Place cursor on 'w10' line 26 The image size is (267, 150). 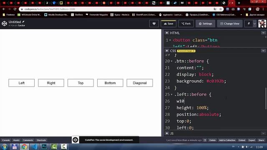pyautogui.click(x=180, y=101)
